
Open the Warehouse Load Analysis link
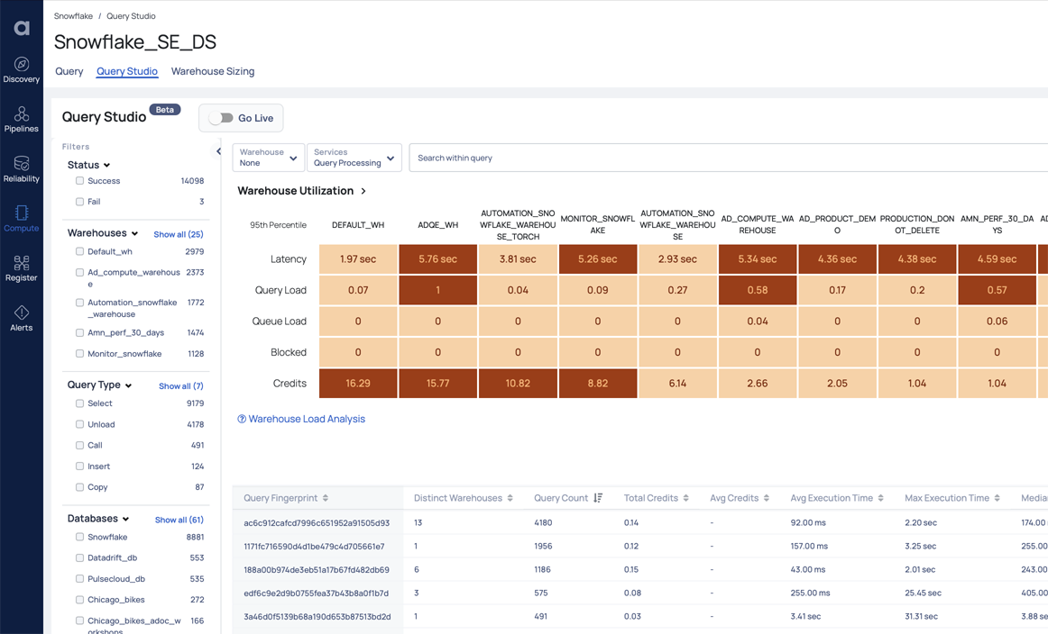pos(306,419)
